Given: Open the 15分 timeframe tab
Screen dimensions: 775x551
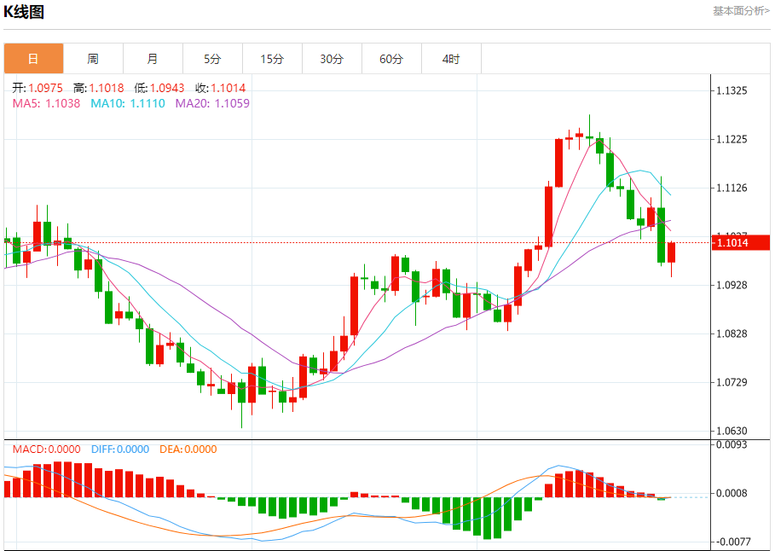Looking at the screenshot, I should [x=272, y=59].
